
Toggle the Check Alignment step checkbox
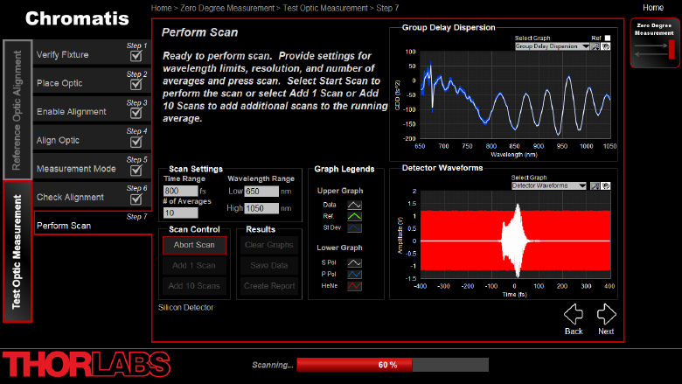pos(136,199)
